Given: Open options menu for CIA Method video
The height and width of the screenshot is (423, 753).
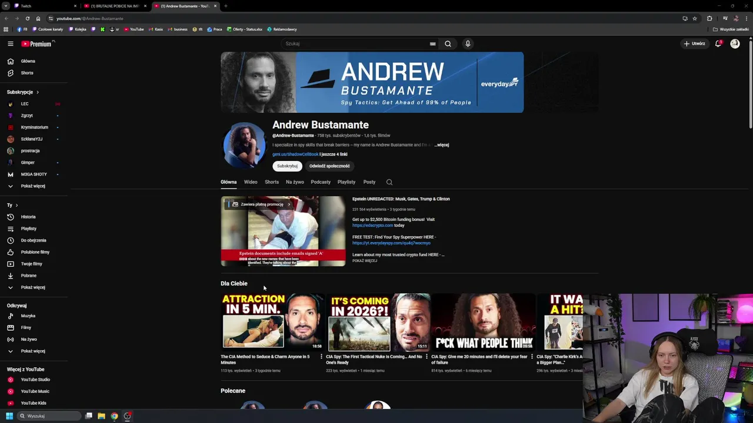Looking at the screenshot, I should [321, 357].
